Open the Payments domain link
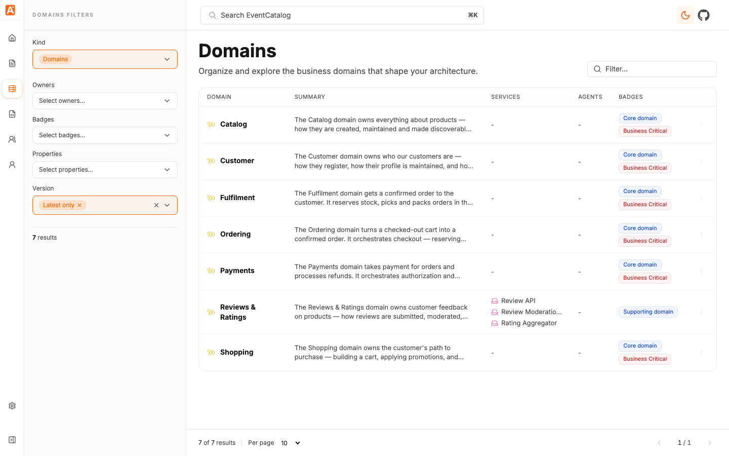The image size is (729, 456). 237,271
